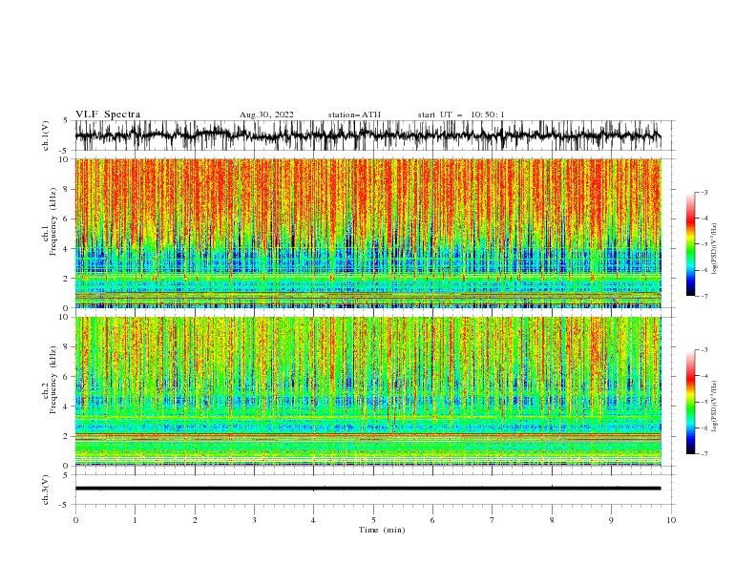Click inside the ch.1 spectrogram panel
Screen dimensions: 756x584
click(x=368, y=233)
